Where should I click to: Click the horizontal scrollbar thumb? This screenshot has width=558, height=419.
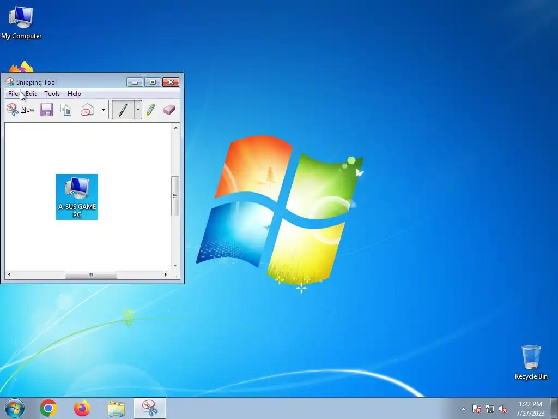pos(91,274)
